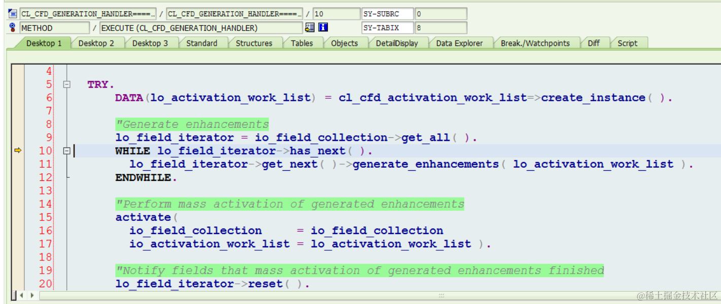Open the DetailDisplay tab
This screenshot has height=304, width=721.
point(397,43)
